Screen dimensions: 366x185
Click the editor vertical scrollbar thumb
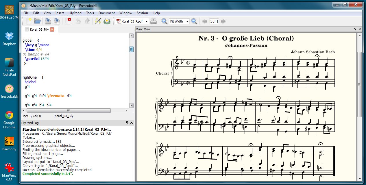pos(131,49)
